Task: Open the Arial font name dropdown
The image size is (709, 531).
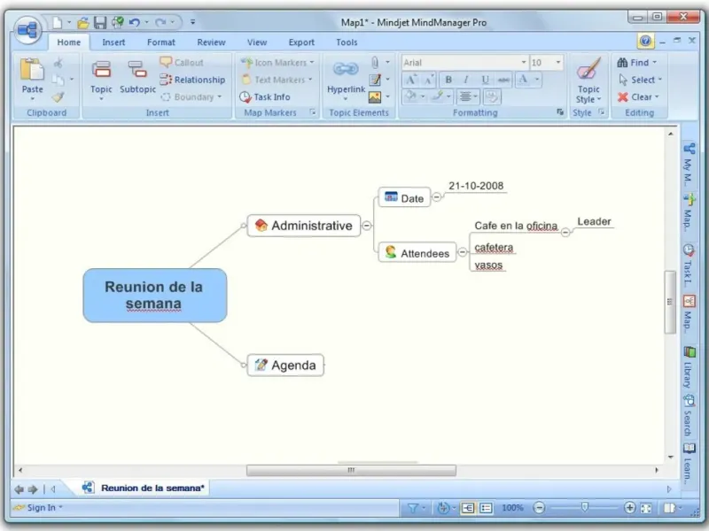Action: click(524, 62)
